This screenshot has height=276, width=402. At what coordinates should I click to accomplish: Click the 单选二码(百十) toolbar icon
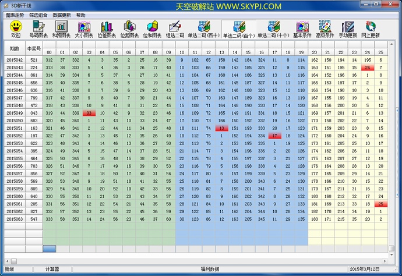[x=203, y=29]
